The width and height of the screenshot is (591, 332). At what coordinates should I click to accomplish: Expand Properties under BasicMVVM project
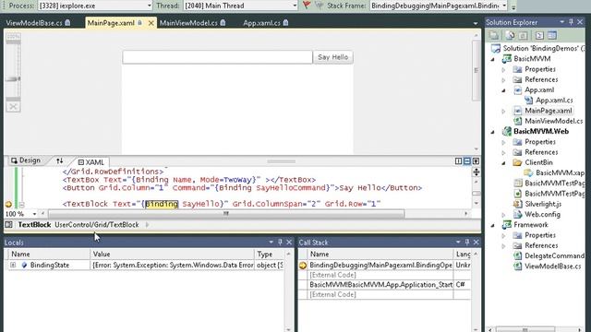503,70
